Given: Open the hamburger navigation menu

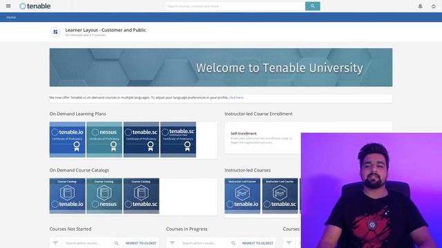Looking at the screenshot, I should 8,6.
